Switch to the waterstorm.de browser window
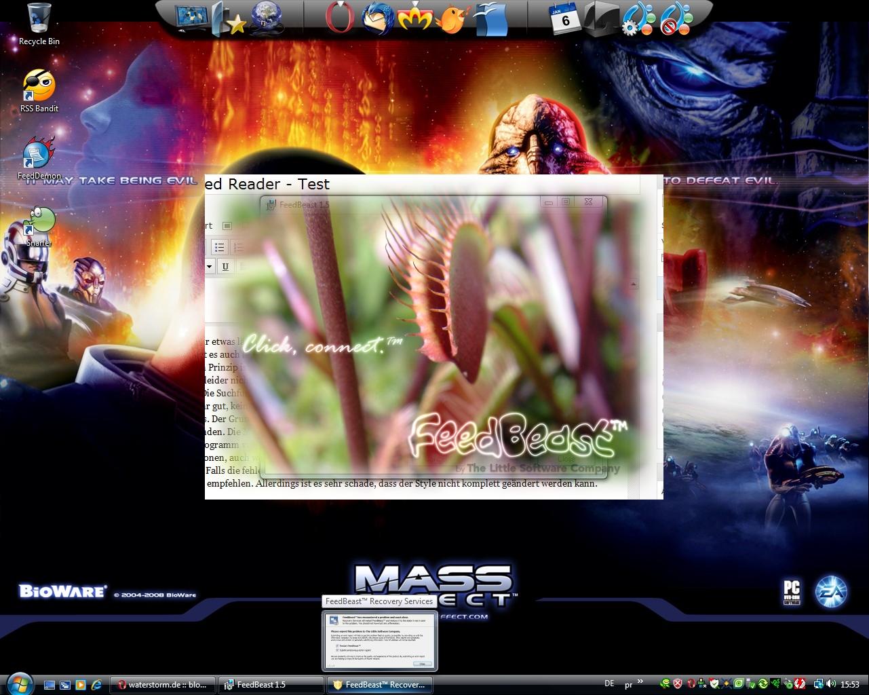This screenshot has width=869, height=695. [163, 685]
